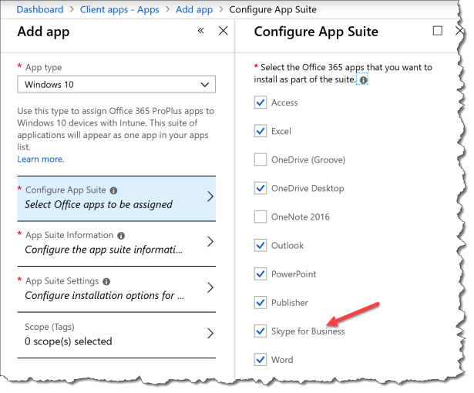Click the OneDrive Desktop label
Screen dimensions: 474x393
[x=308, y=188]
